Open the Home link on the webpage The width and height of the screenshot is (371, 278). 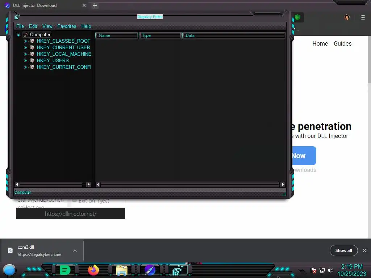pos(320,43)
